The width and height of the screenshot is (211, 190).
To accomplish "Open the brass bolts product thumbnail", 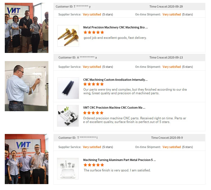I will [68, 36].
